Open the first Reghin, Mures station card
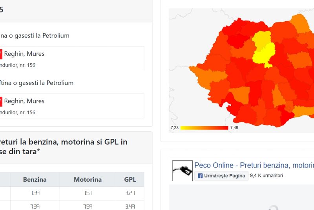Viewport: 314px width, 210px height. pos(71,59)
